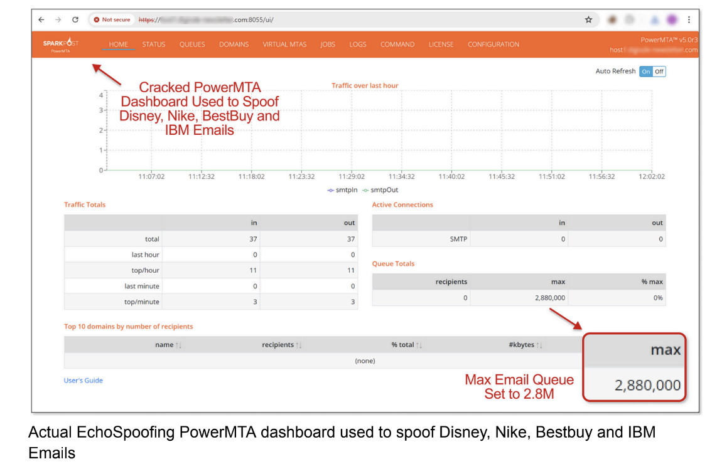Click Top 10 domains by number of recipients
The width and height of the screenshot is (717, 469).
pos(129,327)
